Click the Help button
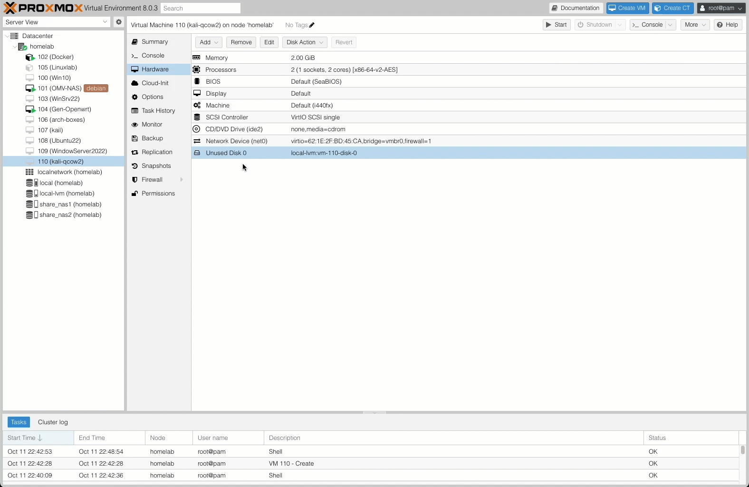The width and height of the screenshot is (749, 487). 728,25
